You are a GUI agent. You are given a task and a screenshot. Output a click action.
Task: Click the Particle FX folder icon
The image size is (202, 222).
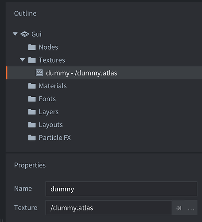pos(32,138)
